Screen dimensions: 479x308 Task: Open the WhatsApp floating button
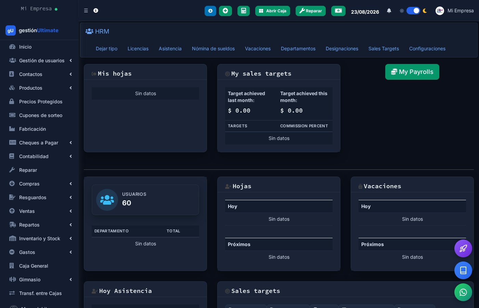pyautogui.click(x=463, y=292)
